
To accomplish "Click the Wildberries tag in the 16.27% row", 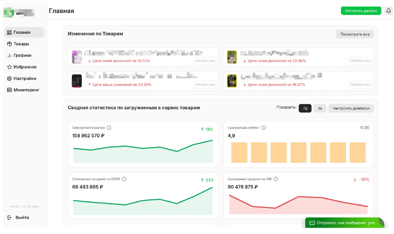I will (360, 85).
